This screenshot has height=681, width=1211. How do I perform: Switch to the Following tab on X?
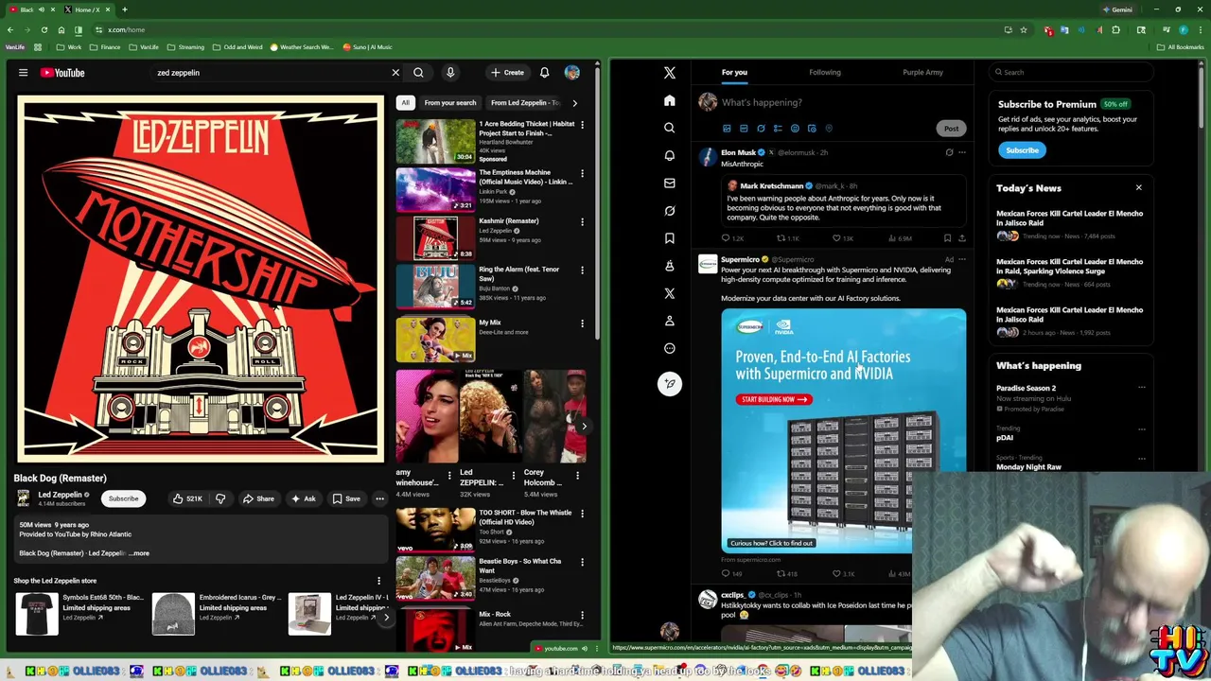pyautogui.click(x=824, y=73)
